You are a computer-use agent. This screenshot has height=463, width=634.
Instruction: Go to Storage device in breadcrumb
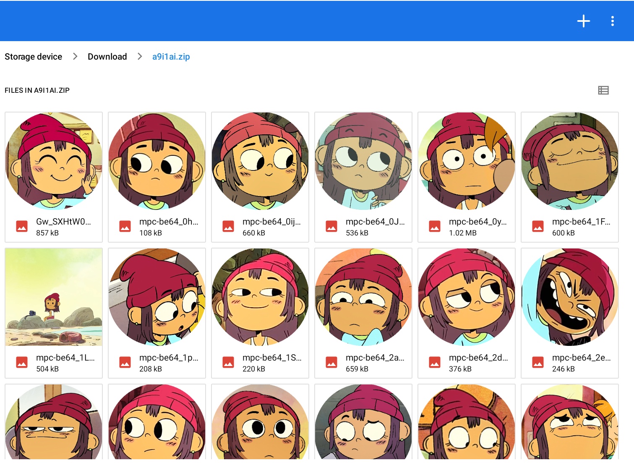point(33,57)
